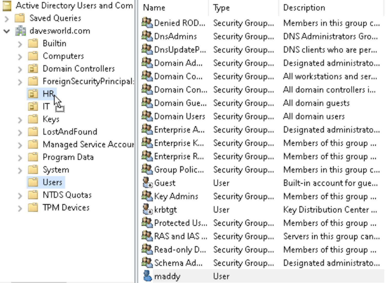Select the maddy user name
Screen dimensions: 386x283
point(167,277)
